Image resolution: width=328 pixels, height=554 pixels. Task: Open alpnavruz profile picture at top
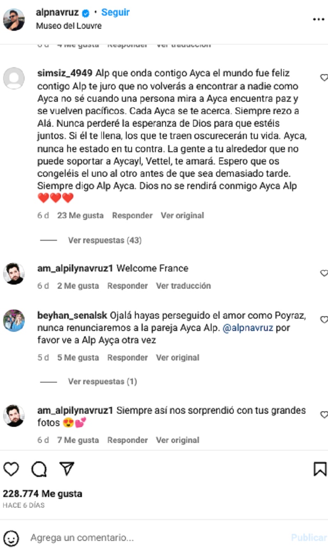pos(14,19)
